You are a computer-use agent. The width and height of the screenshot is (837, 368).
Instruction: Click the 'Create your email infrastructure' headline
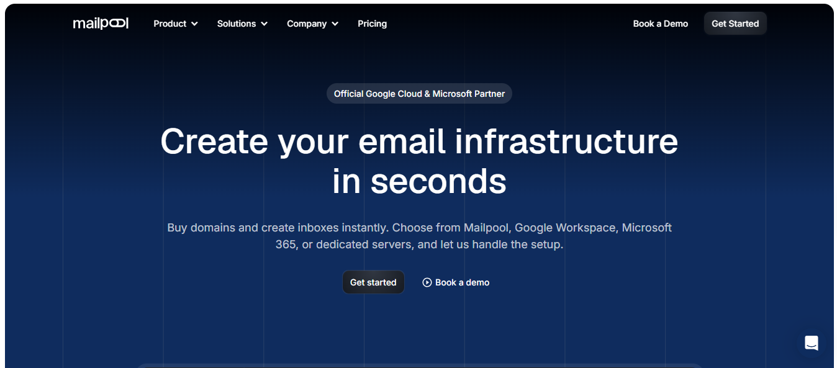(419, 141)
